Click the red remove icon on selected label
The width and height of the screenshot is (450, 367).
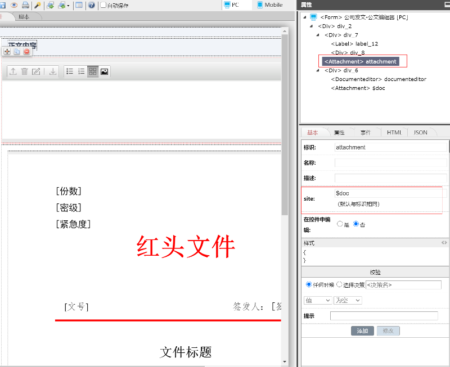coord(26,52)
